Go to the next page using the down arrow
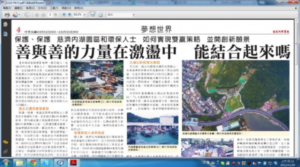 point(43,15)
